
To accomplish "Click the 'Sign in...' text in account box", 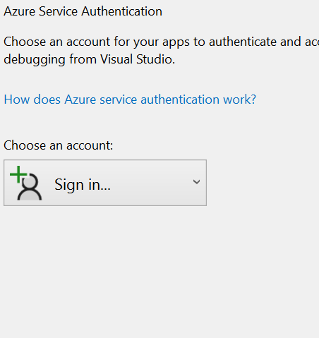I will tap(83, 184).
